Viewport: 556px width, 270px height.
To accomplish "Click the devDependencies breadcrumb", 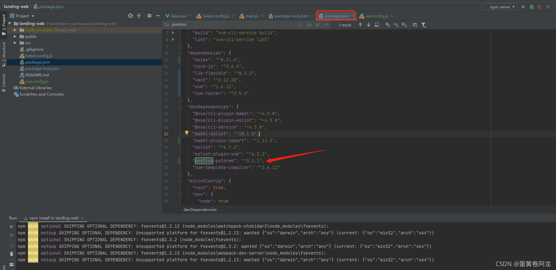I will [x=200, y=210].
